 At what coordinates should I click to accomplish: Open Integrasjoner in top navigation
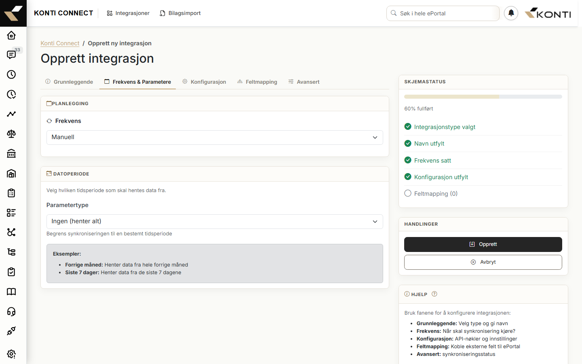tap(128, 13)
